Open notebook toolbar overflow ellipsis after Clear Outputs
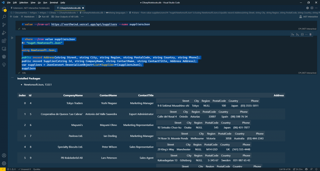This screenshot has width=320, height=171. 82,17
